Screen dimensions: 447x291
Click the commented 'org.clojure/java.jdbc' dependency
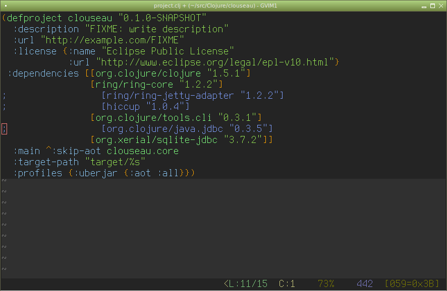(164, 129)
